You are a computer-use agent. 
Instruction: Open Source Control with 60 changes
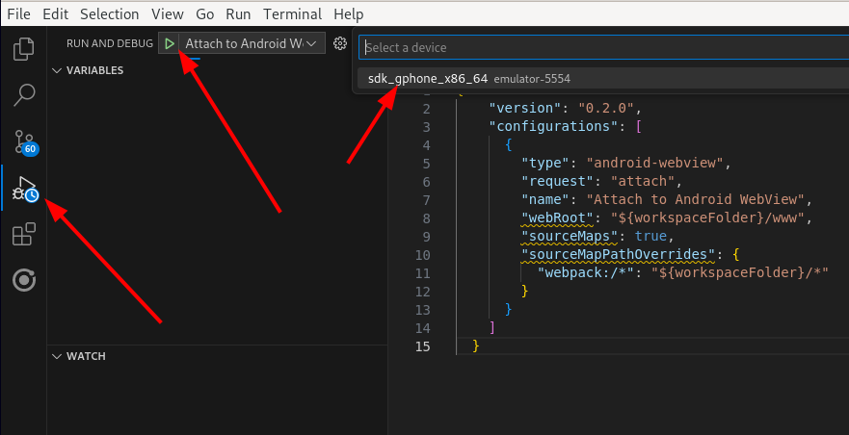(24, 141)
